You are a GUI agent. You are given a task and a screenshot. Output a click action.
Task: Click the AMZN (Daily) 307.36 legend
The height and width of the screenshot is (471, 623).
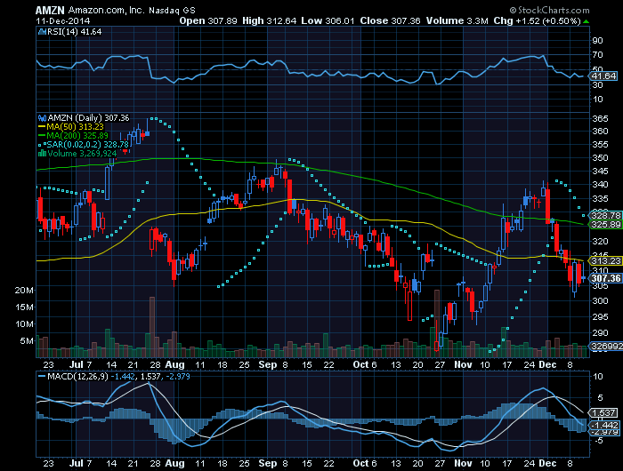point(88,118)
